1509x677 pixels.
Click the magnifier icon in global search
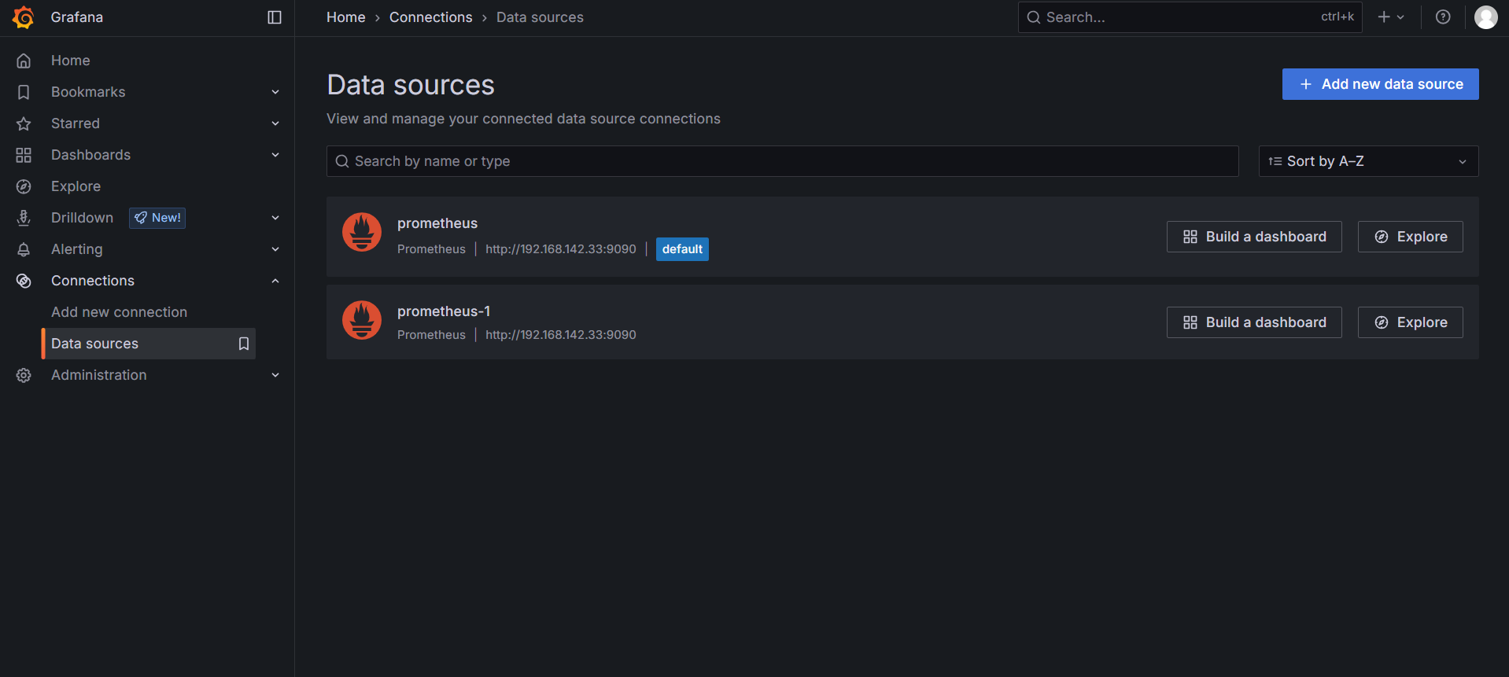coord(1034,17)
